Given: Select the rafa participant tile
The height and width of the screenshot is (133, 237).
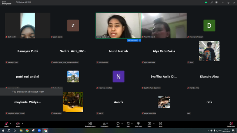Looking at the screenshot, I should pos(209,102).
